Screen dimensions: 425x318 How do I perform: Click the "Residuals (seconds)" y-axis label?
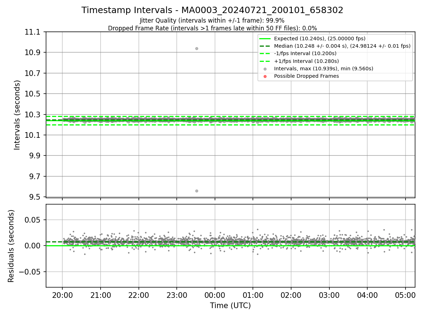tap(11, 246)
